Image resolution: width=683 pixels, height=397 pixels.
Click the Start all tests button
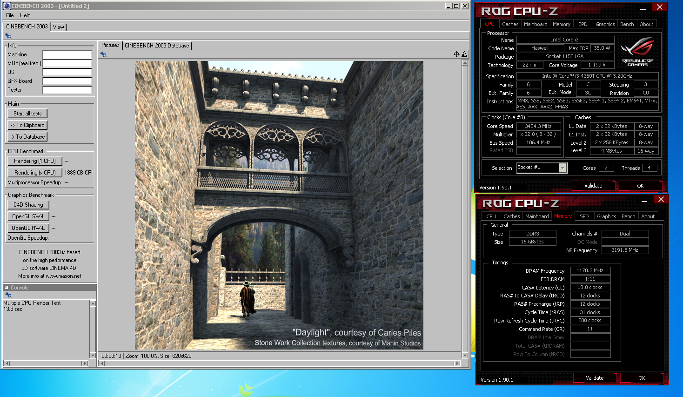[x=27, y=114]
